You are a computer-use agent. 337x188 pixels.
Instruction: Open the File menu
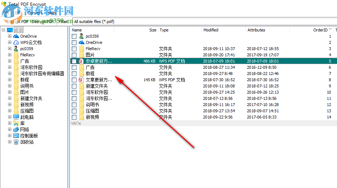tap(6, 13)
